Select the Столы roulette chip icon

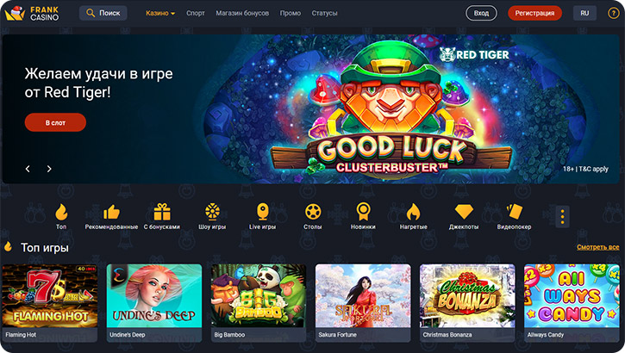[313, 212]
